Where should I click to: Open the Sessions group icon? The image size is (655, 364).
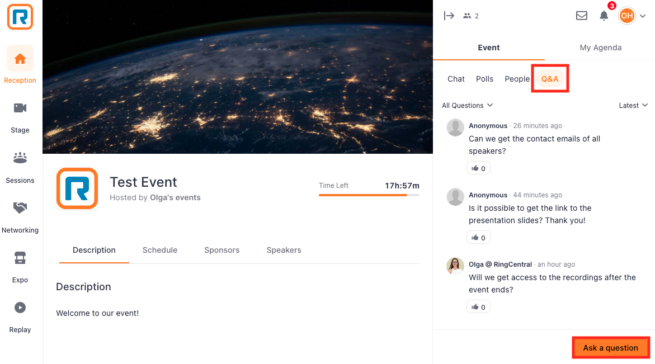[x=20, y=158]
